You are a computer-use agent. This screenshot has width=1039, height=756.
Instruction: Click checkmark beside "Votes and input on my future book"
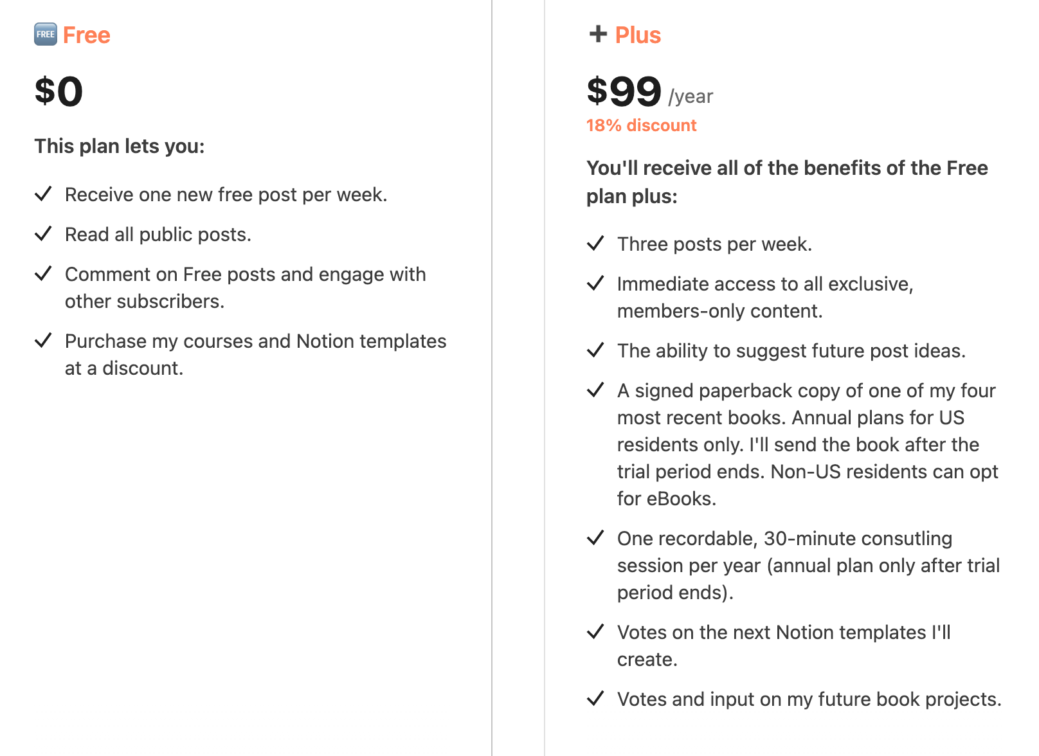pos(596,698)
